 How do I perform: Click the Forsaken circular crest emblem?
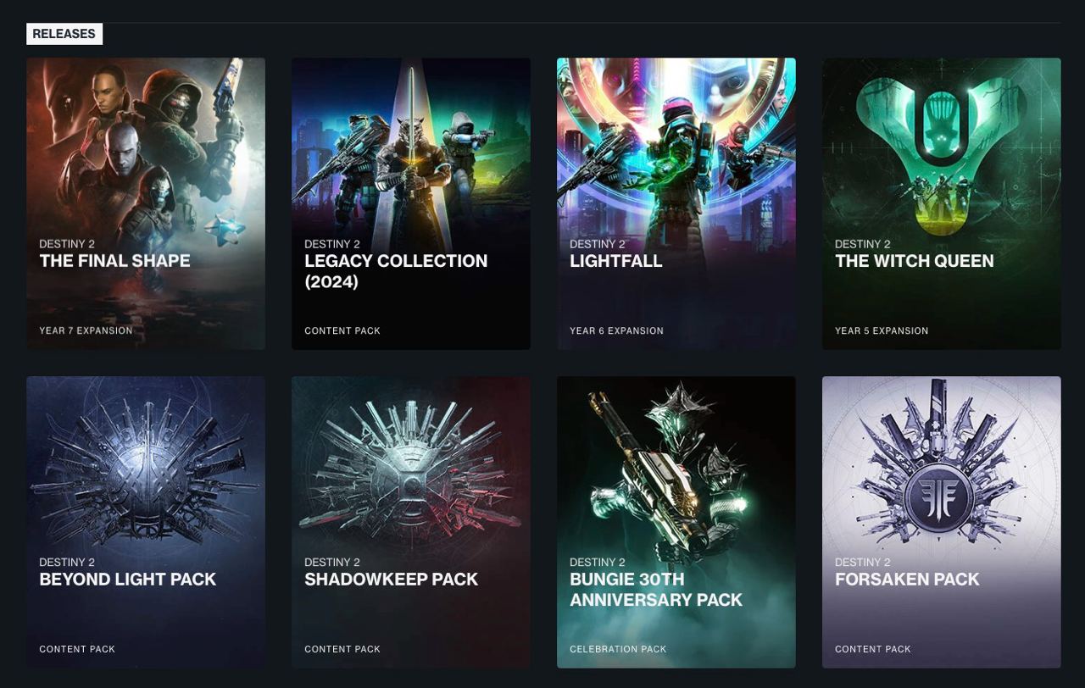[x=941, y=494]
